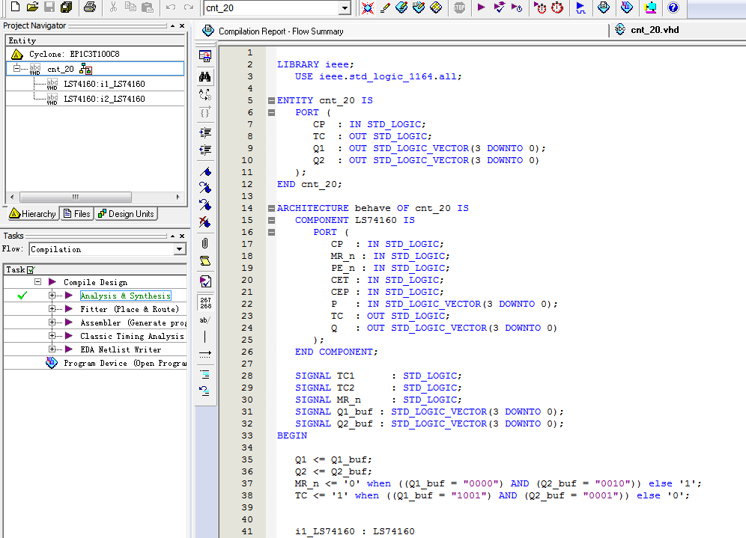The height and width of the screenshot is (538, 746).
Task: Increase indent of selected code
Action: (205, 132)
